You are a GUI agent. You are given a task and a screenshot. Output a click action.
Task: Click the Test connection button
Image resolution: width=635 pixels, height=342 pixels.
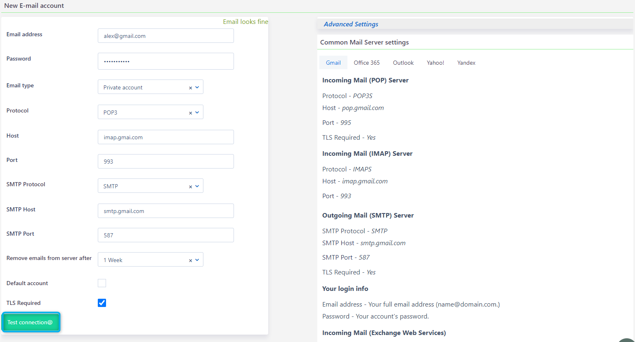31,322
